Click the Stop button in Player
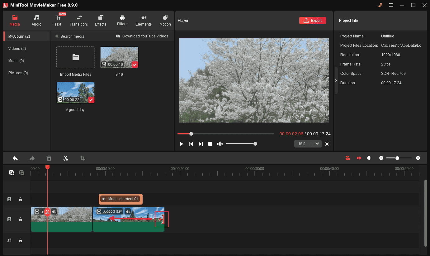Screen dimensions: 430x256 click(x=210, y=144)
